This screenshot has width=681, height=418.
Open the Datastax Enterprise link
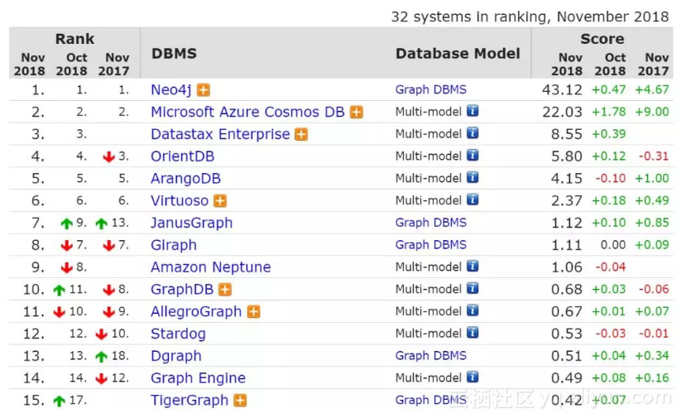pos(220,134)
